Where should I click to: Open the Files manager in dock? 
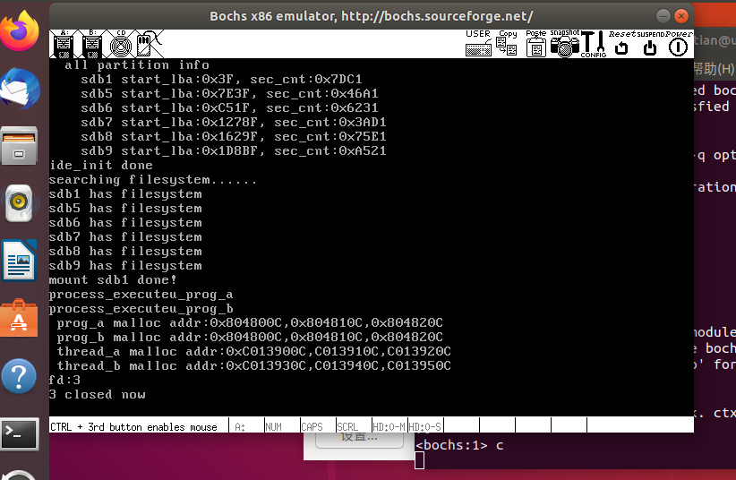[19, 147]
